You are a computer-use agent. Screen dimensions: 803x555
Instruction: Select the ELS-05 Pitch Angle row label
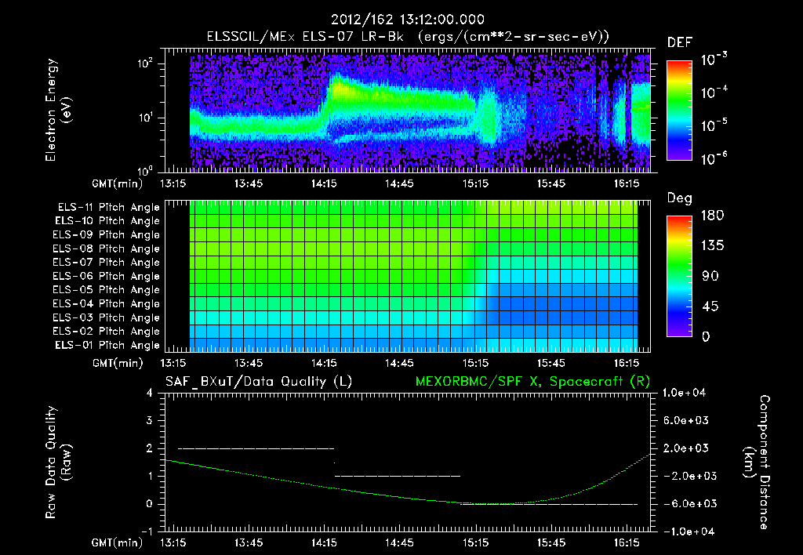(107, 290)
